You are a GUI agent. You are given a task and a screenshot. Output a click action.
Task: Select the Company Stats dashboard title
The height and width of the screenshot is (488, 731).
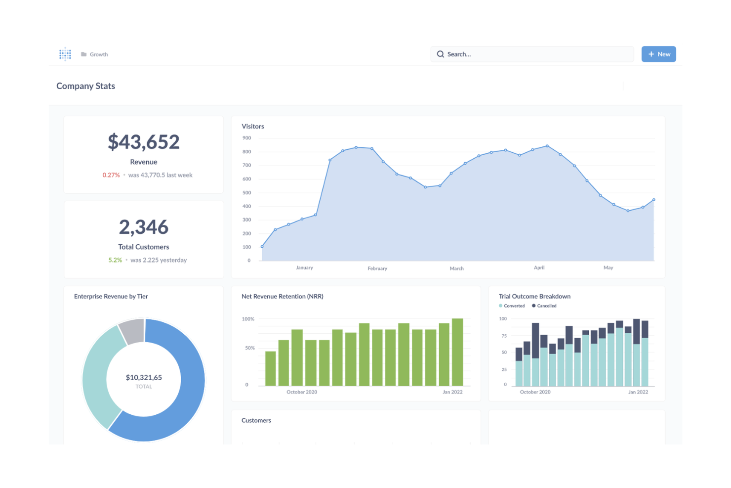tap(85, 86)
